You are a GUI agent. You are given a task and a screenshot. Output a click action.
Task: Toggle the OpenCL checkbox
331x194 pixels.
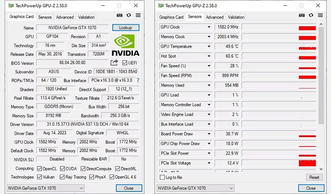[x=39, y=169]
